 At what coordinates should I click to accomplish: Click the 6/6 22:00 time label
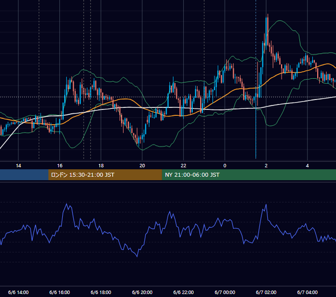tap(183, 292)
